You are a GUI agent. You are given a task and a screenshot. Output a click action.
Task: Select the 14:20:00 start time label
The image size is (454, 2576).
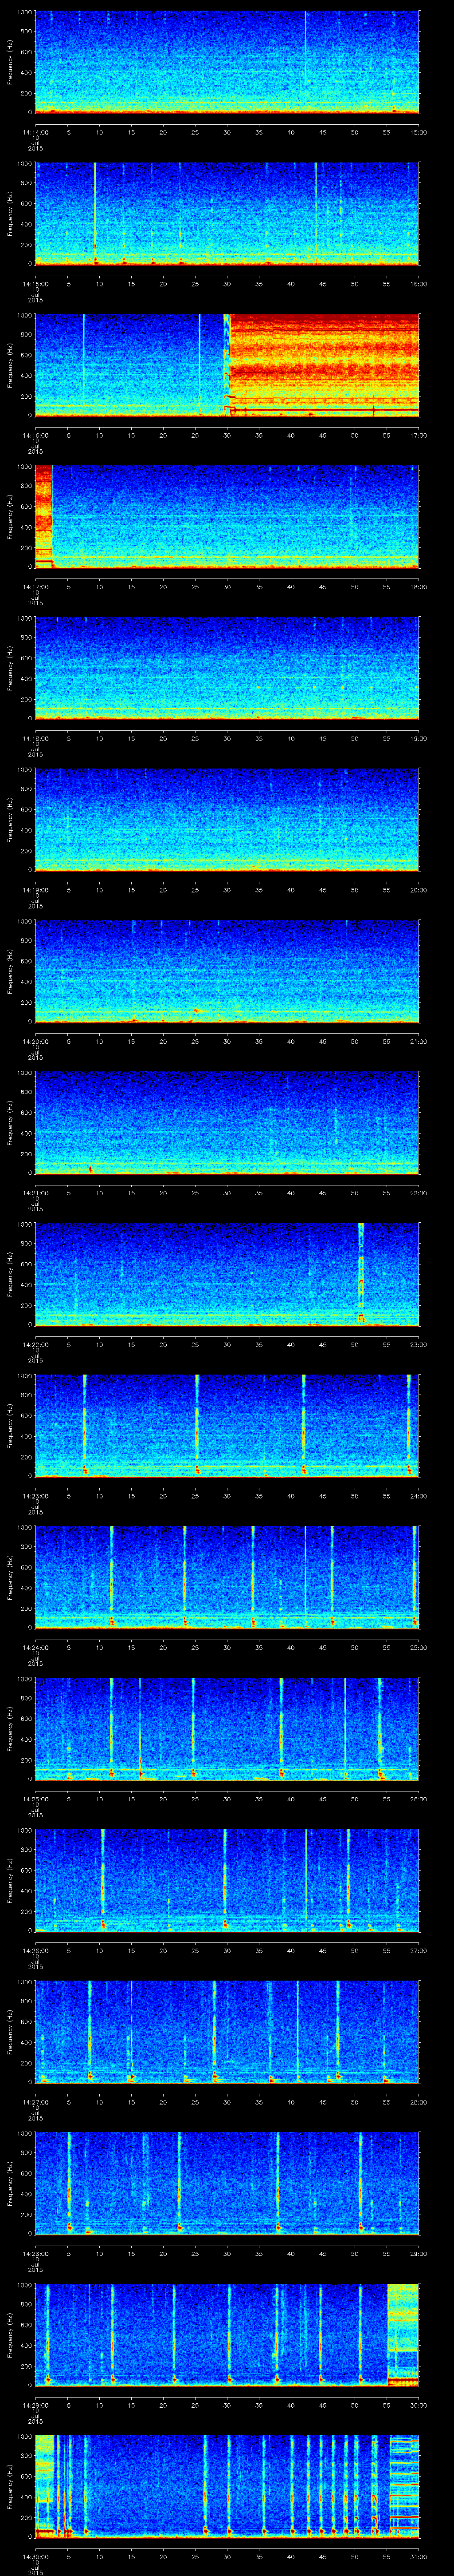pos(36,1041)
